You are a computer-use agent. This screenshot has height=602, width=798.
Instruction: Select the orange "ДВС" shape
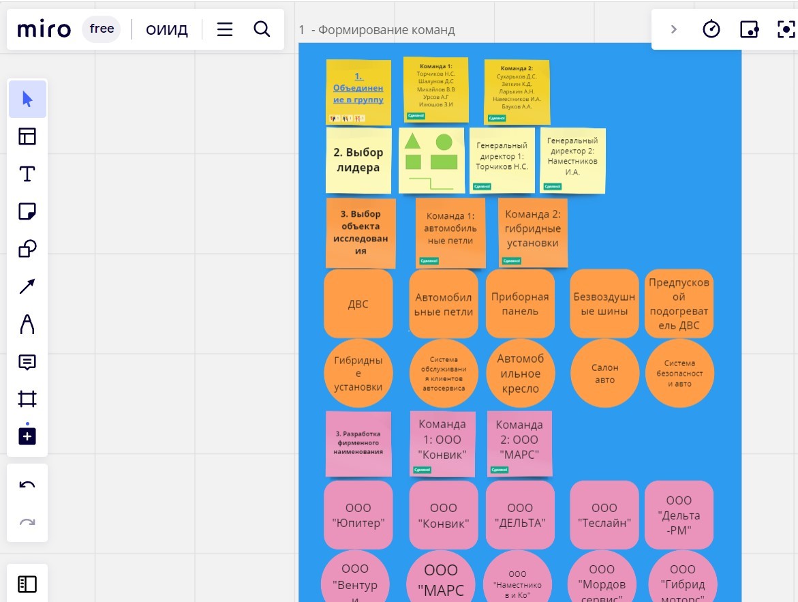358,304
